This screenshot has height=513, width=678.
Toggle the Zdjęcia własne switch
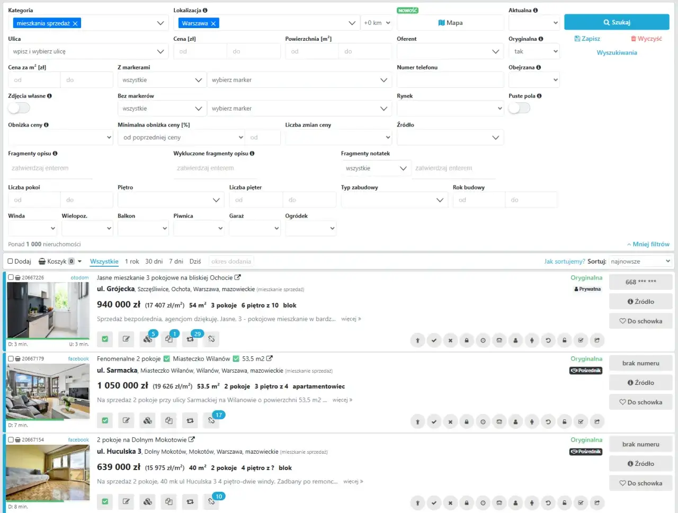coord(19,108)
